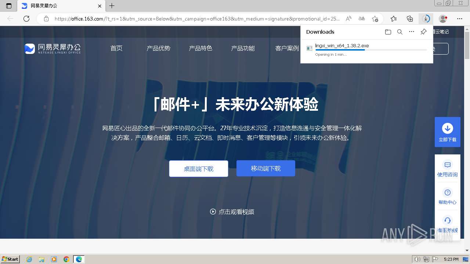
Task: Toggle the Downloads toolbar button
Action: 426,19
